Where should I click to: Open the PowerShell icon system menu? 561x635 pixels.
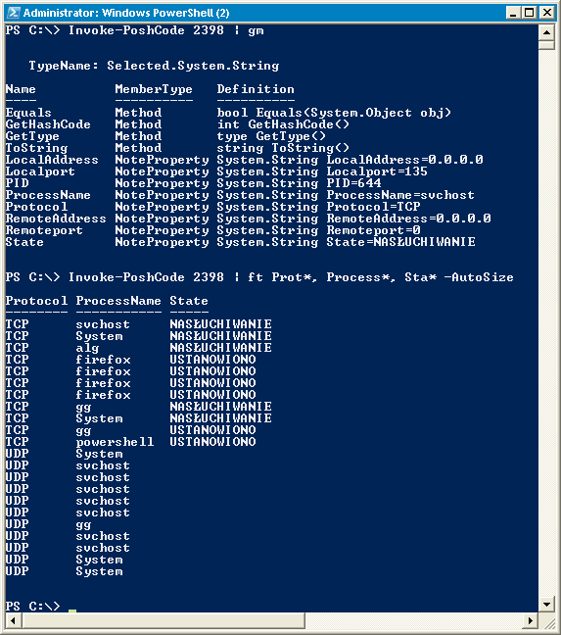(14, 13)
